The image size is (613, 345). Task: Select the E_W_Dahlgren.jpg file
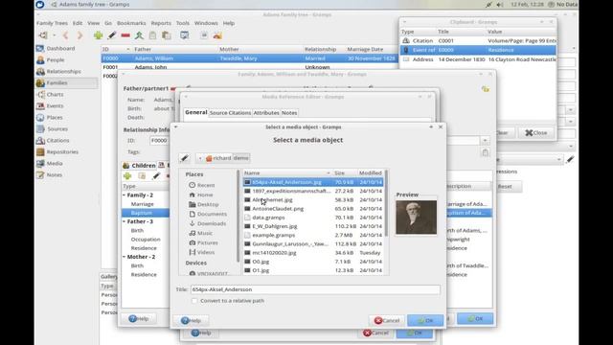[x=313, y=226]
